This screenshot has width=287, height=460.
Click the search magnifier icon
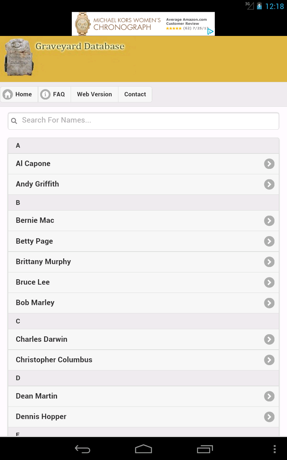point(14,121)
